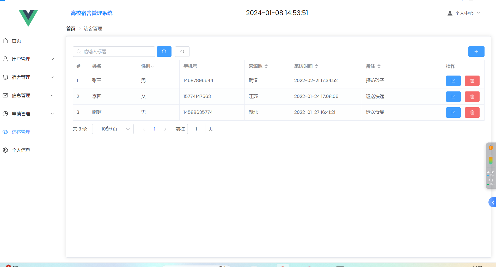Open the 性别 column filter dropdown
Screen dimensions: 496x267
tap(152, 66)
